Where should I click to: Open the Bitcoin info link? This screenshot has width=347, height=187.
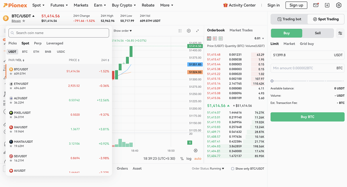(16, 21)
